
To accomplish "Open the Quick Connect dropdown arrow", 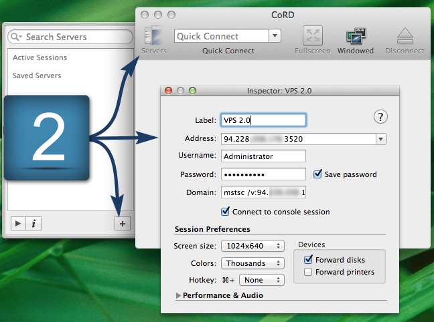I will (275, 36).
